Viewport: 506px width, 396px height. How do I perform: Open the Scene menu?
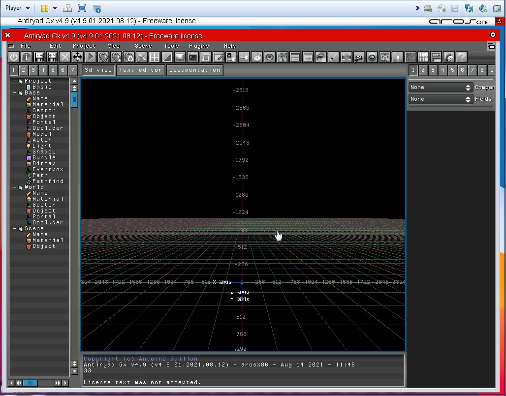coord(143,46)
